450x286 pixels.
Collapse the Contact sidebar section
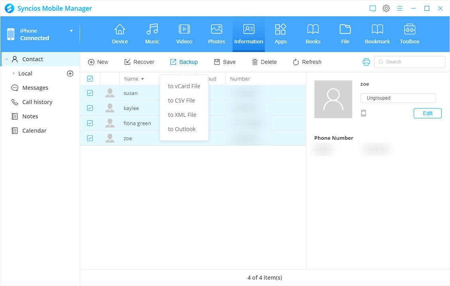click(x=6, y=59)
